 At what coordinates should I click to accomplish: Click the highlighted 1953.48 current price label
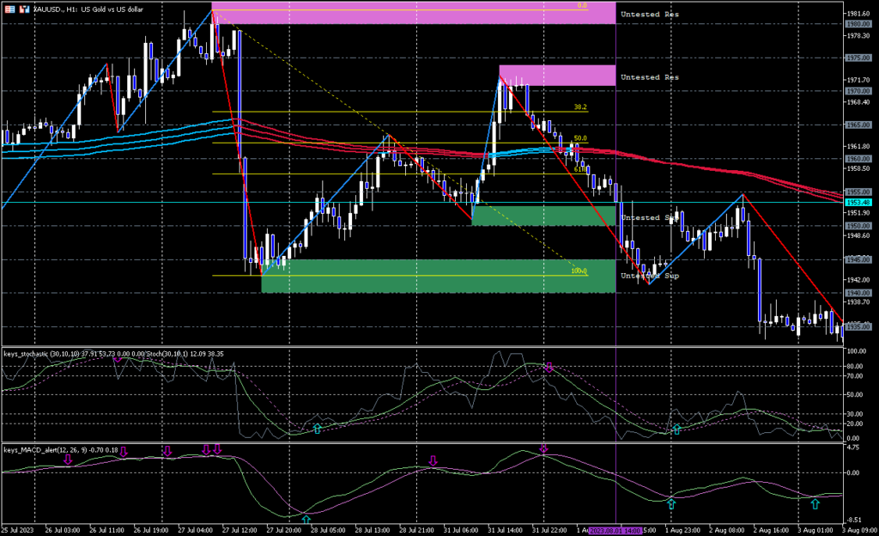858,202
